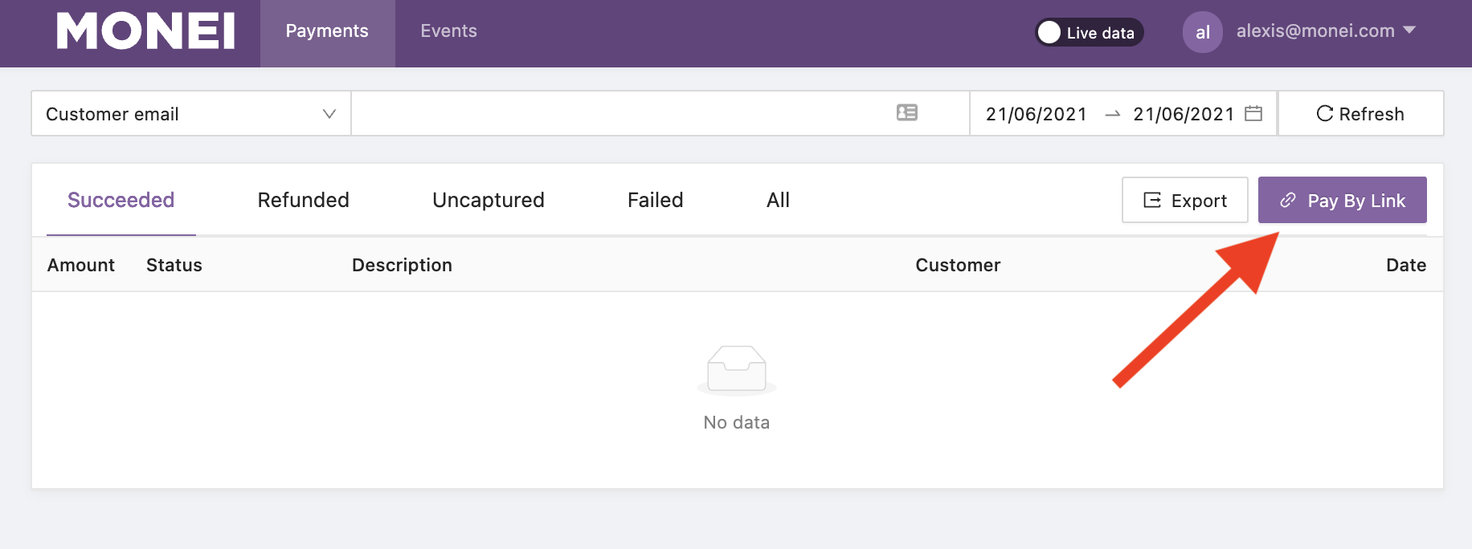Click the contact card icon in search field
Screen dimensions: 1472x549
pyautogui.click(x=907, y=112)
